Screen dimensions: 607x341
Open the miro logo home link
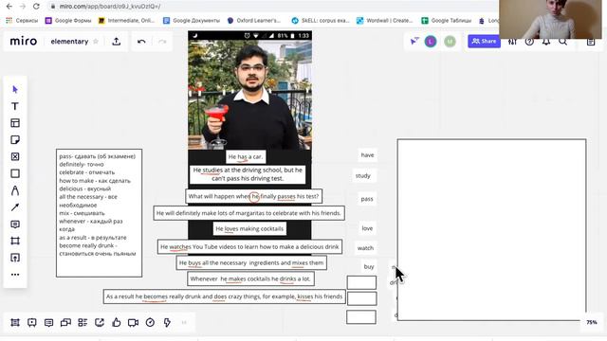(24, 42)
